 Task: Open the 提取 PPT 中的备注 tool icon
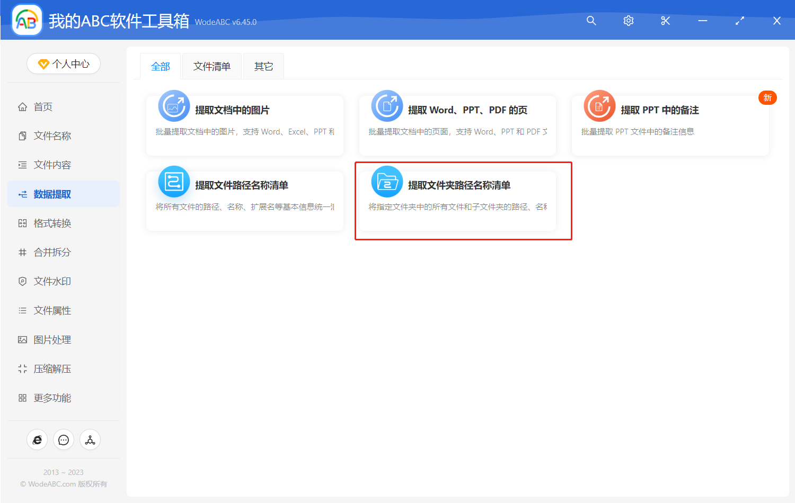pos(599,106)
